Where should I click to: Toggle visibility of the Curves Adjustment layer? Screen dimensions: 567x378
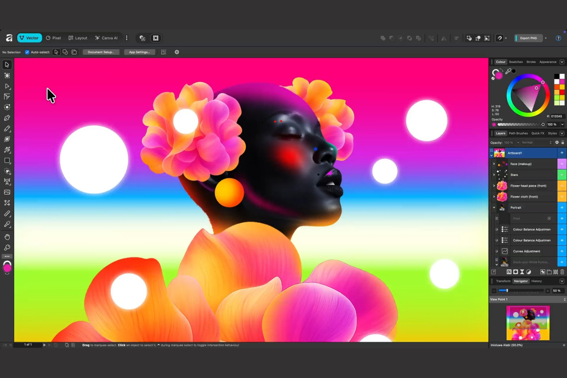(x=562, y=251)
